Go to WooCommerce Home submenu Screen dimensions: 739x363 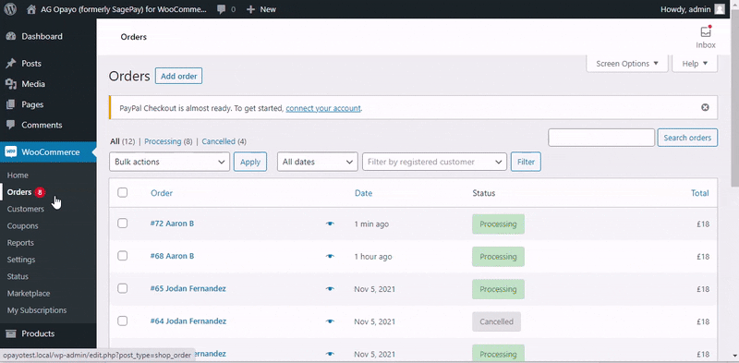18,175
